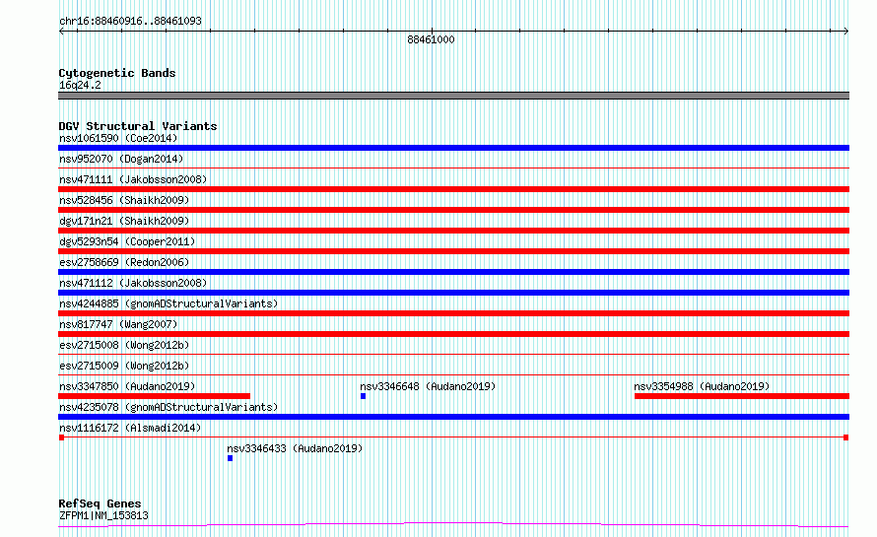This screenshot has height=537, width=877.
Task: Select the small blue nsv3346433 marker
Action: [230, 458]
